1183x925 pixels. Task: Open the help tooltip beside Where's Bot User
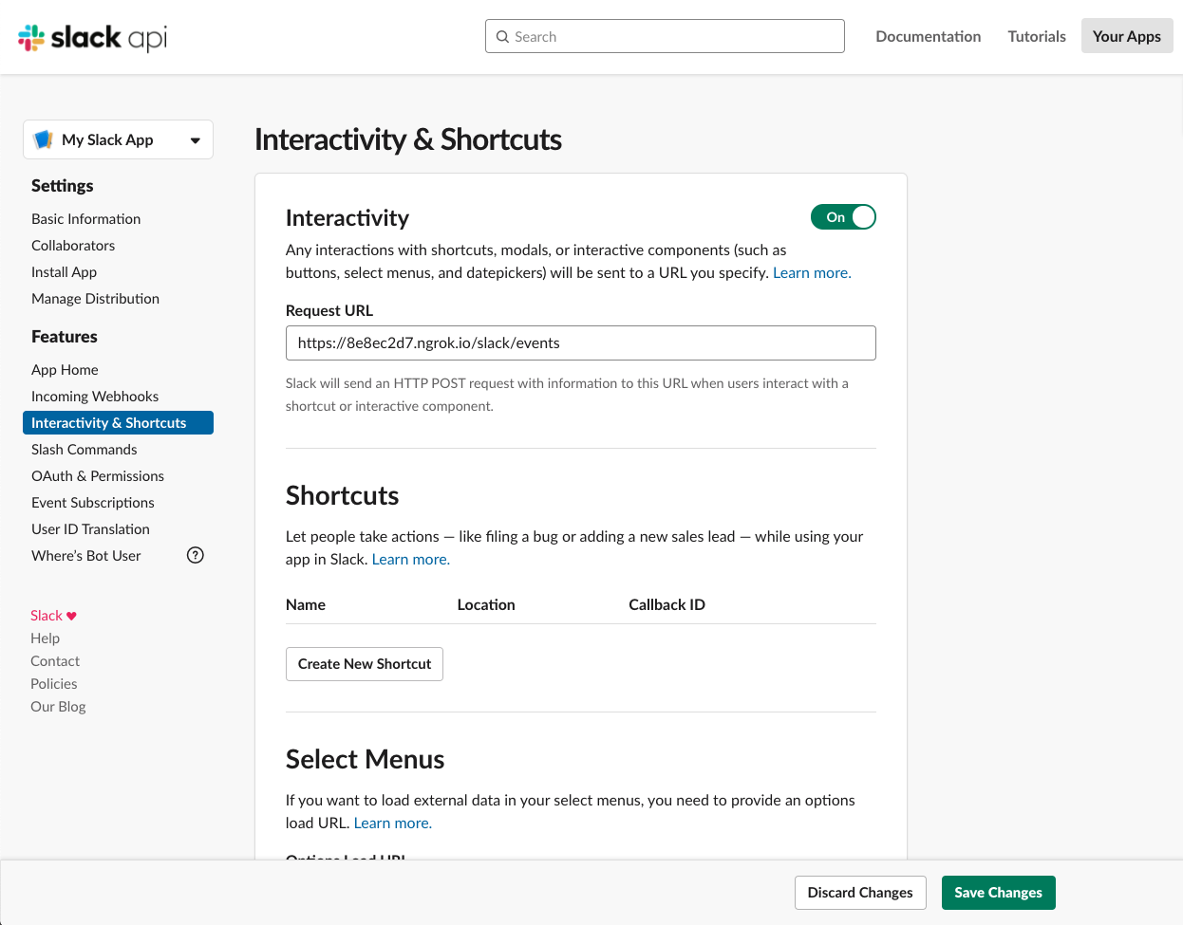click(195, 555)
